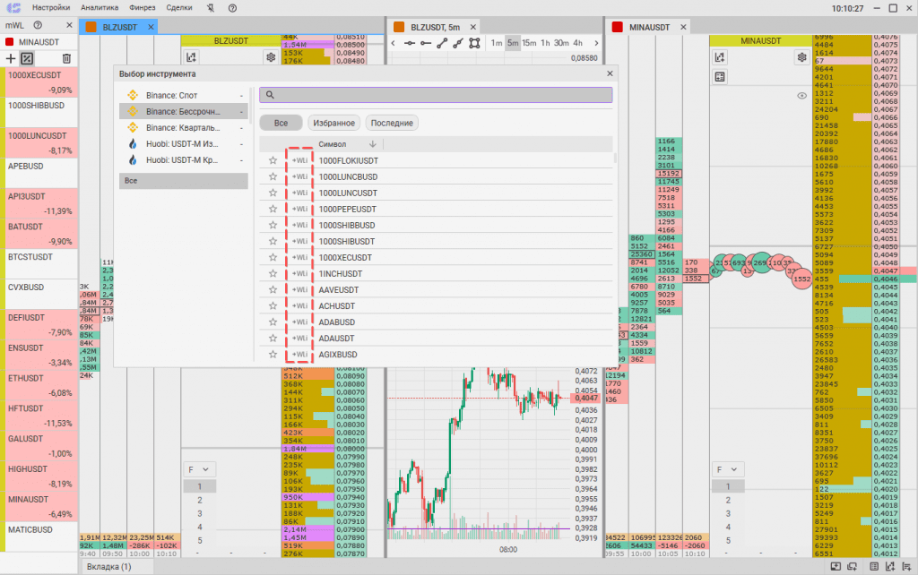Image resolution: width=918 pixels, height=575 pixels.
Task: Show Все instruments filter button
Action: pyautogui.click(x=281, y=123)
